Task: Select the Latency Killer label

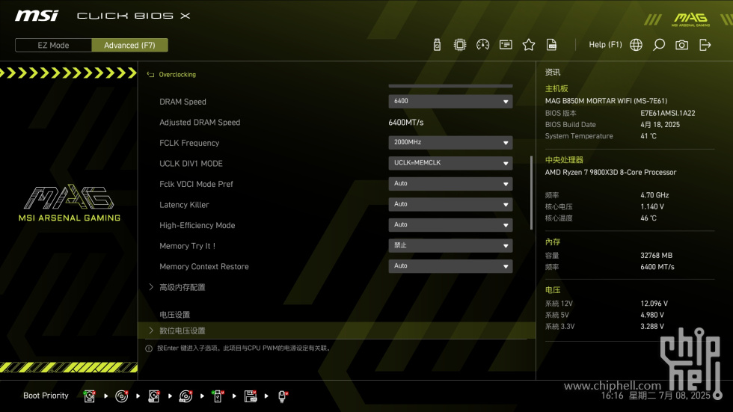Action: pos(184,205)
